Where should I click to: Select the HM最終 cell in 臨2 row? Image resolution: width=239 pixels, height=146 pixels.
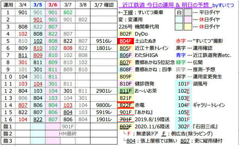pos(68,134)
